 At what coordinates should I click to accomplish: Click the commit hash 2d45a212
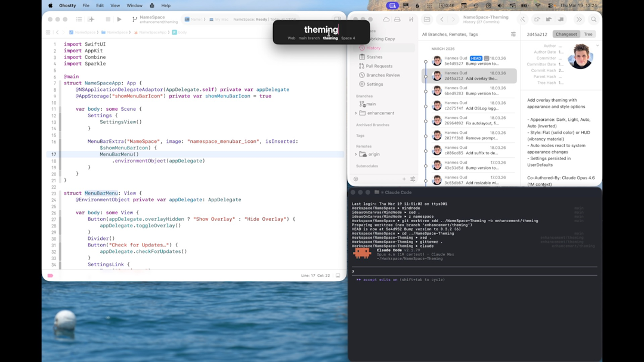[x=537, y=33]
